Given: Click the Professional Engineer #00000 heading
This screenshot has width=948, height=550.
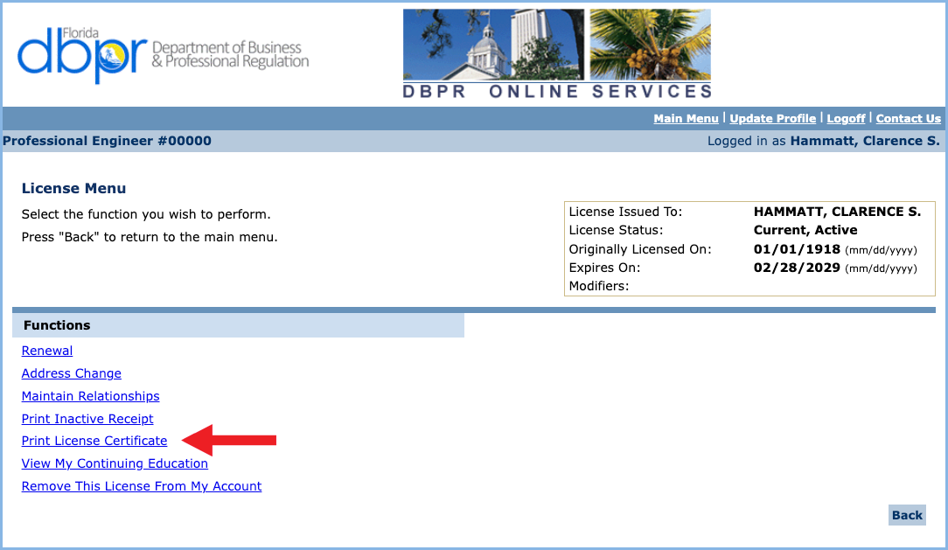Looking at the screenshot, I should point(107,141).
